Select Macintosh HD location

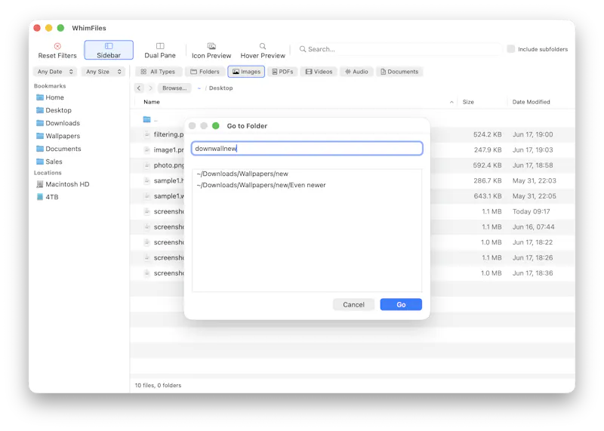point(63,184)
